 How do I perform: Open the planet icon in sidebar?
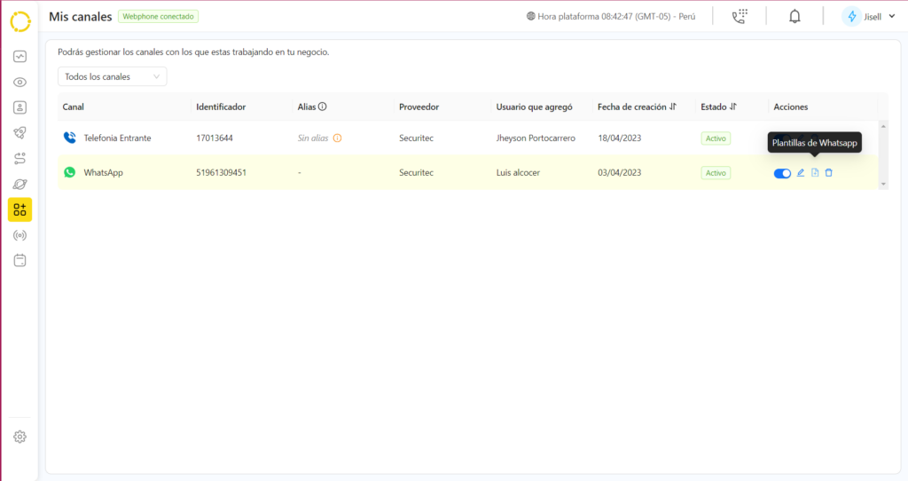[x=20, y=184]
